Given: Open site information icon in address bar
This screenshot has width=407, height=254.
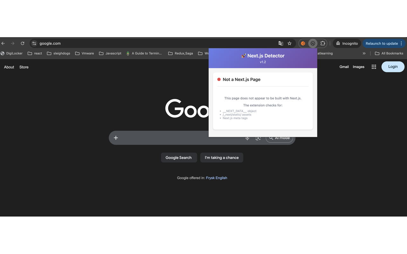Looking at the screenshot, I should tap(34, 43).
